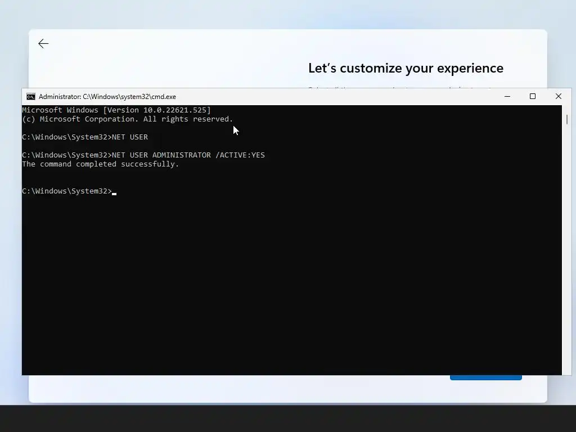Click the "NET USER" command line
The image size is (576, 432).
click(85, 137)
